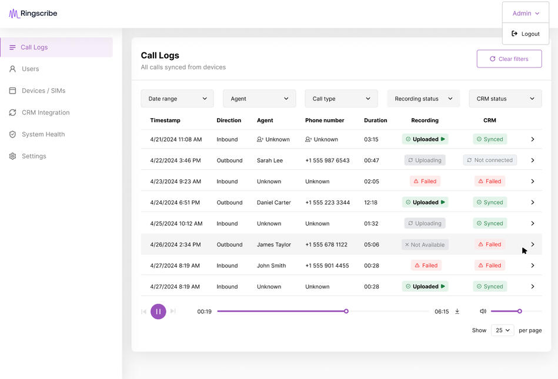Open the Ringscribe logo home
Screen dimensions: 558x379
point(33,14)
